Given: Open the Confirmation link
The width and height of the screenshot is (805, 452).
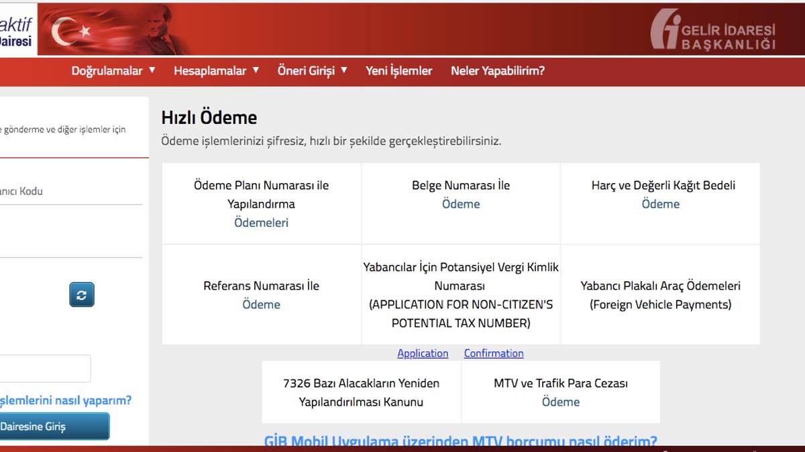Looking at the screenshot, I should tap(494, 353).
